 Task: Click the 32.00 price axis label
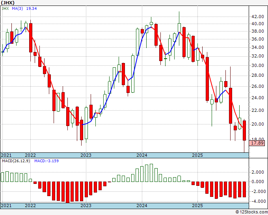258,56
